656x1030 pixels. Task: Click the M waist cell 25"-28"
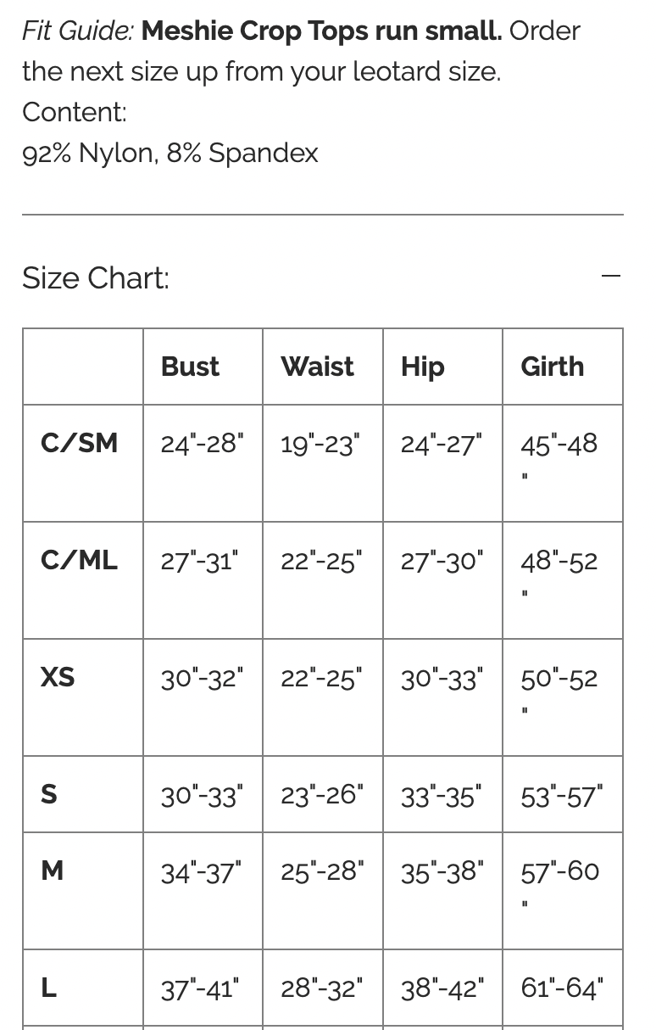[322, 871]
